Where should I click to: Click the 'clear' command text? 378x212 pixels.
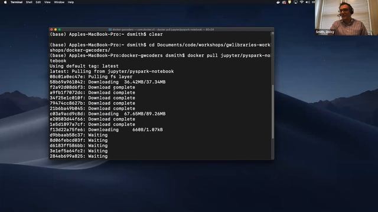click(156, 34)
